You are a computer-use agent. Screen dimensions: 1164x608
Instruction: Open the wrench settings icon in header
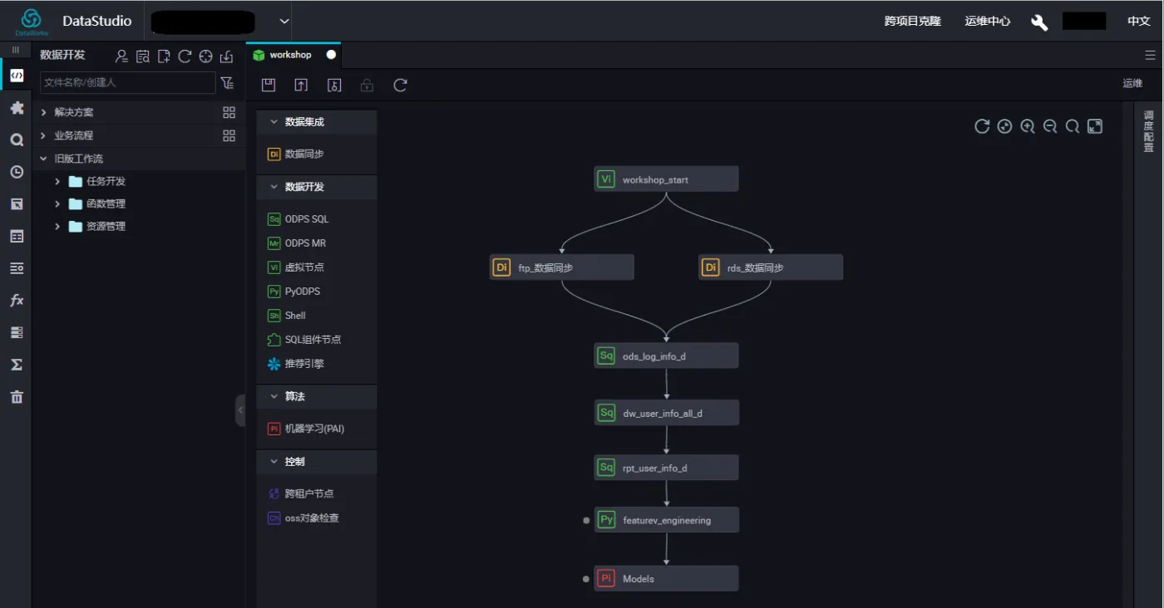click(1039, 22)
